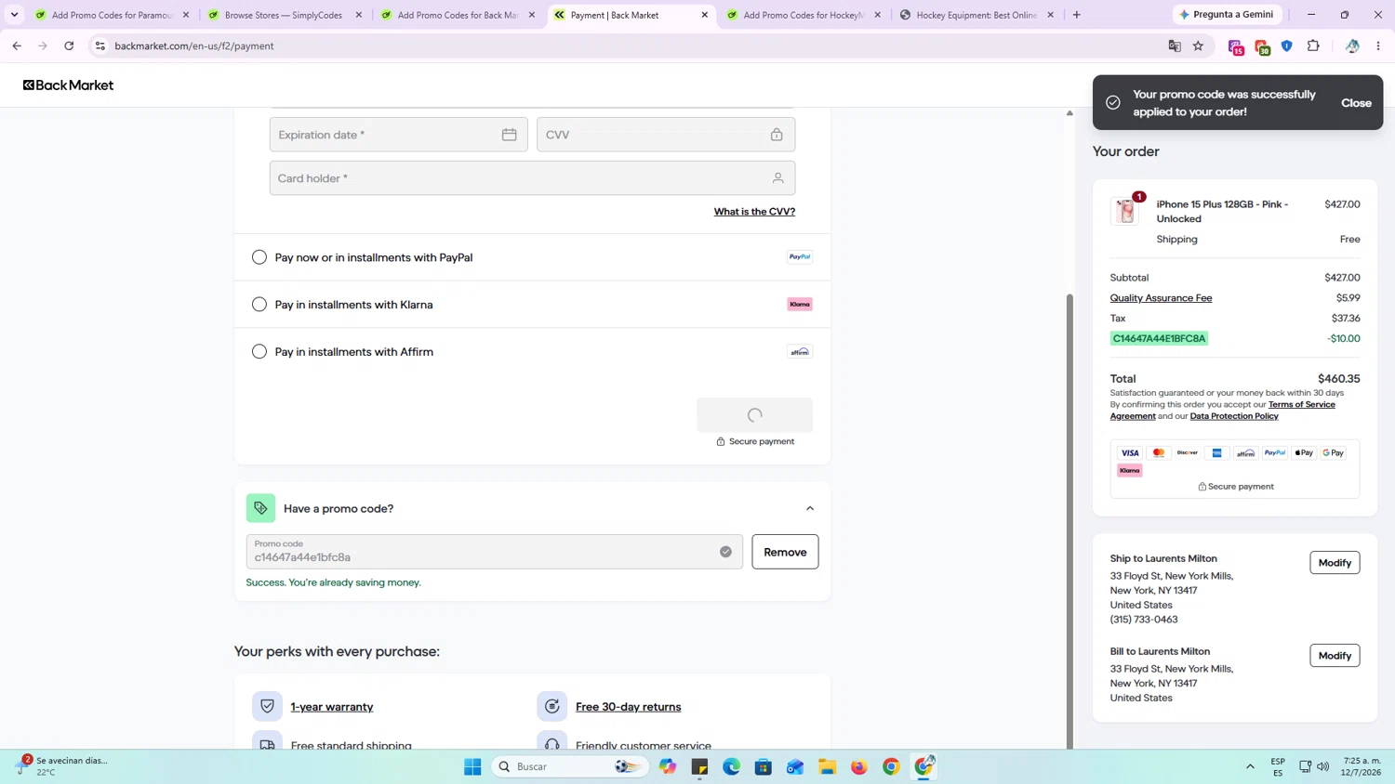Select Pay now or in installments with PayPal
The image size is (1395, 784).
coord(259,257)
